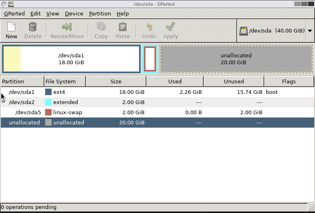
Task: Select the /dev/sda1 row in partition list
Action: coord(22,92)
